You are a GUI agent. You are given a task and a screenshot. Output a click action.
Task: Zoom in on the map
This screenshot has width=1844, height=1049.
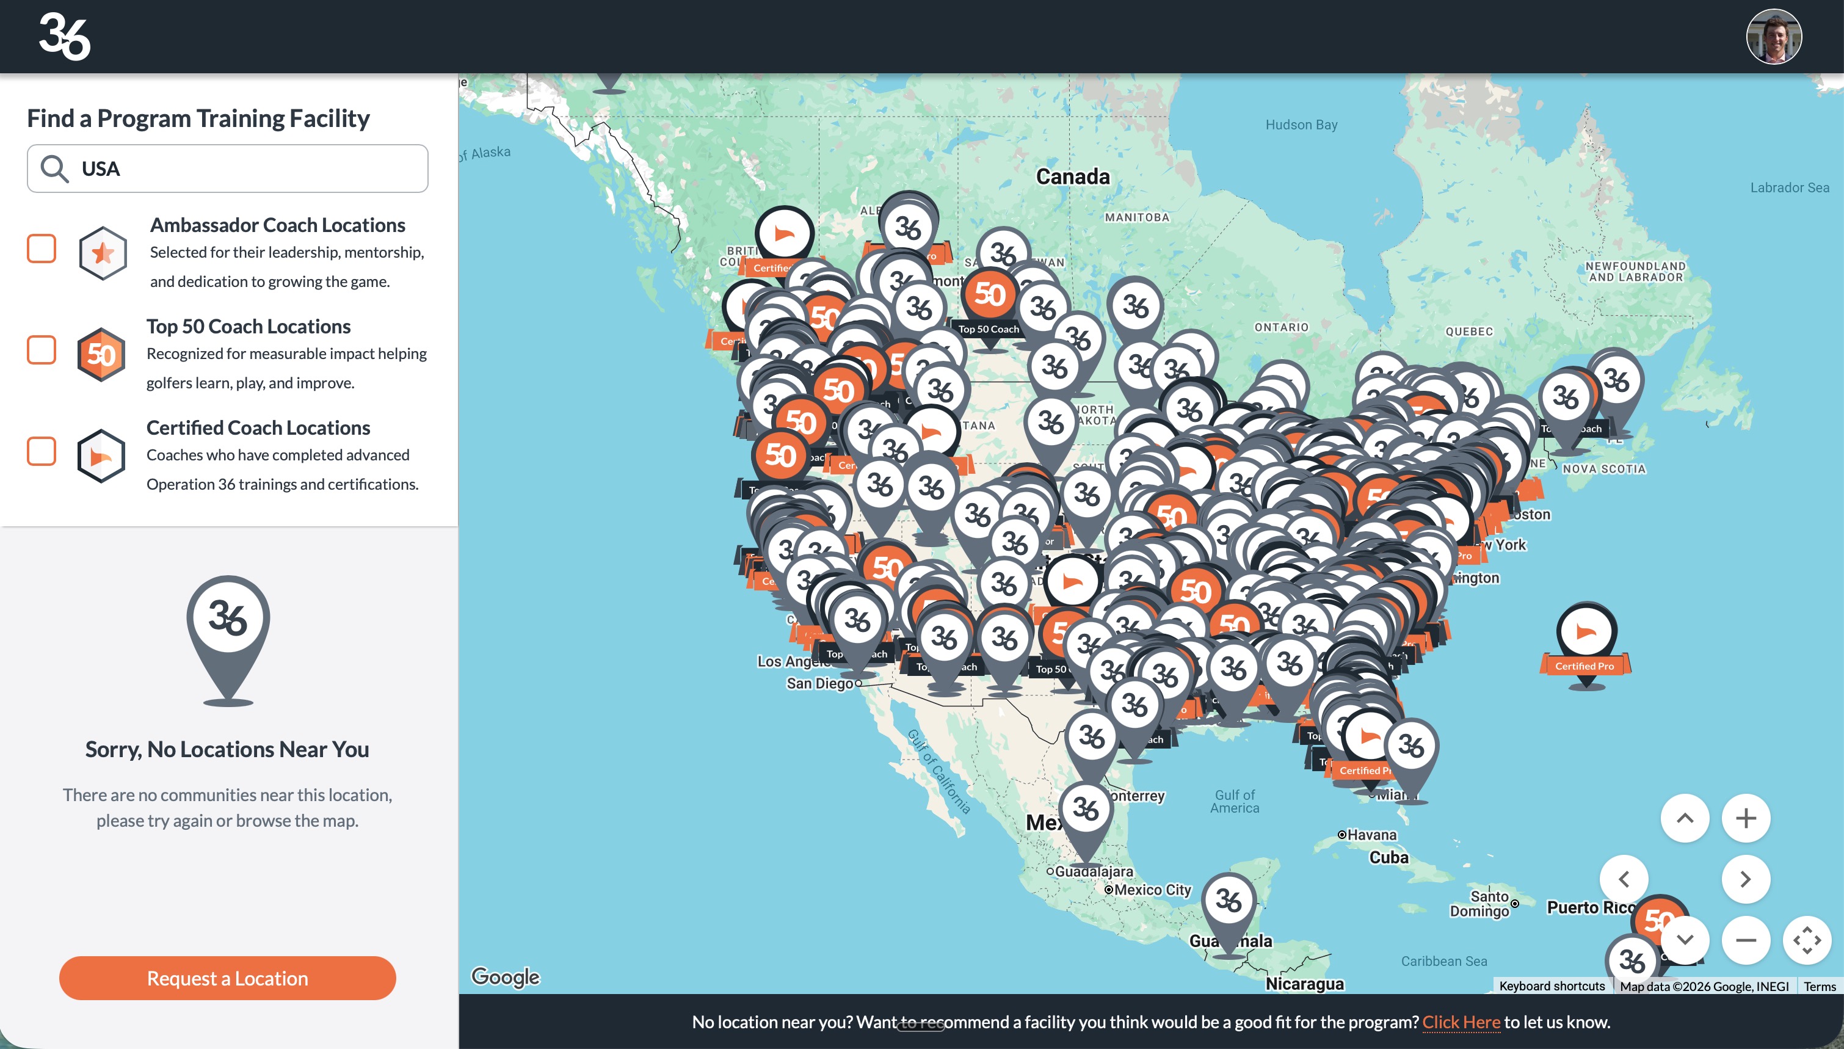pos(1746,818)
